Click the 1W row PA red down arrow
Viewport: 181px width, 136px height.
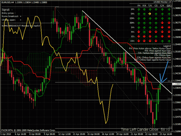coord(139,41)
